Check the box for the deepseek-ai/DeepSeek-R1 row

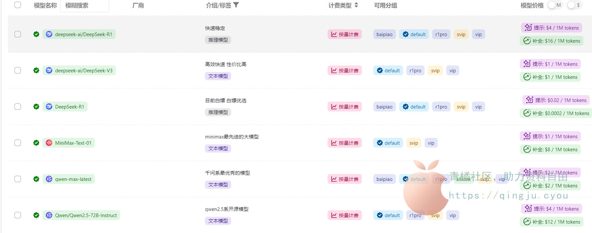(18, 34)
